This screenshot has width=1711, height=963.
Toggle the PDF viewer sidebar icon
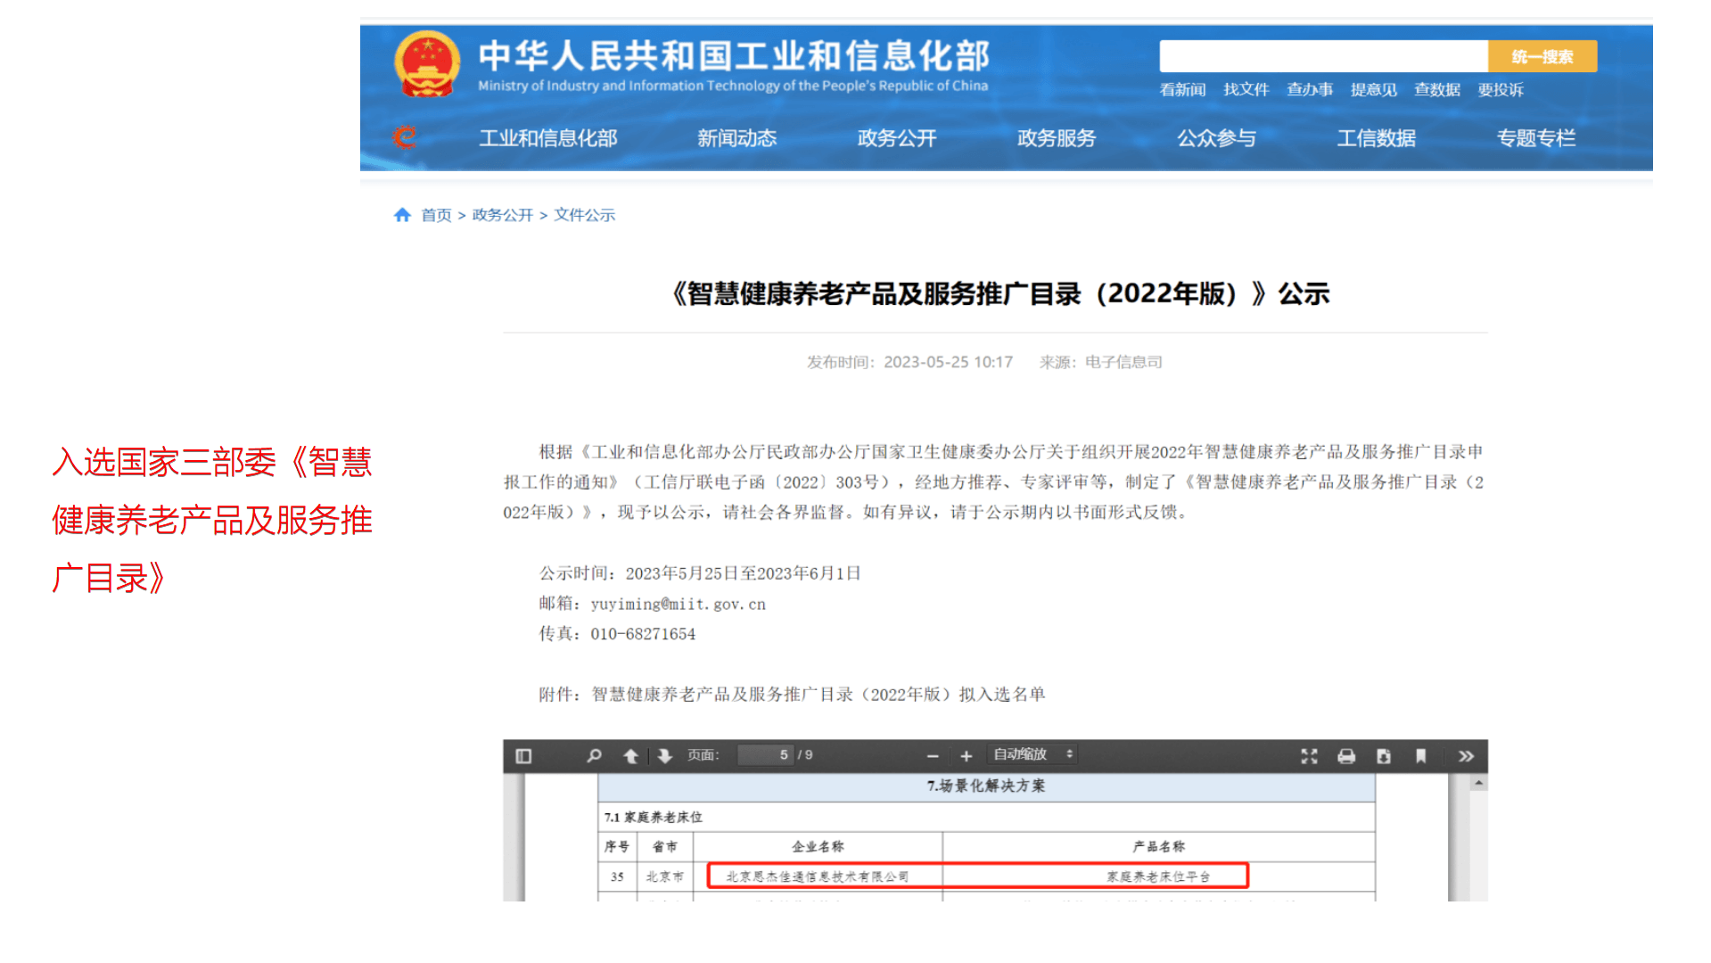click(x=523, y=756)
